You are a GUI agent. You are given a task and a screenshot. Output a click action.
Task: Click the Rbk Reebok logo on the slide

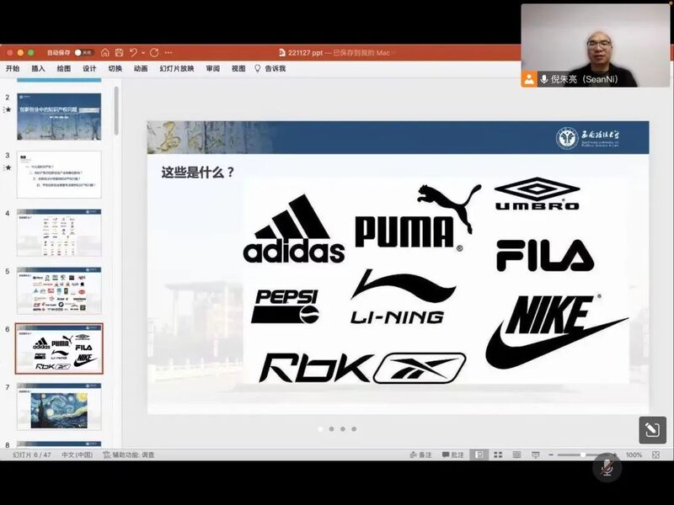click(x=363, y=368)
